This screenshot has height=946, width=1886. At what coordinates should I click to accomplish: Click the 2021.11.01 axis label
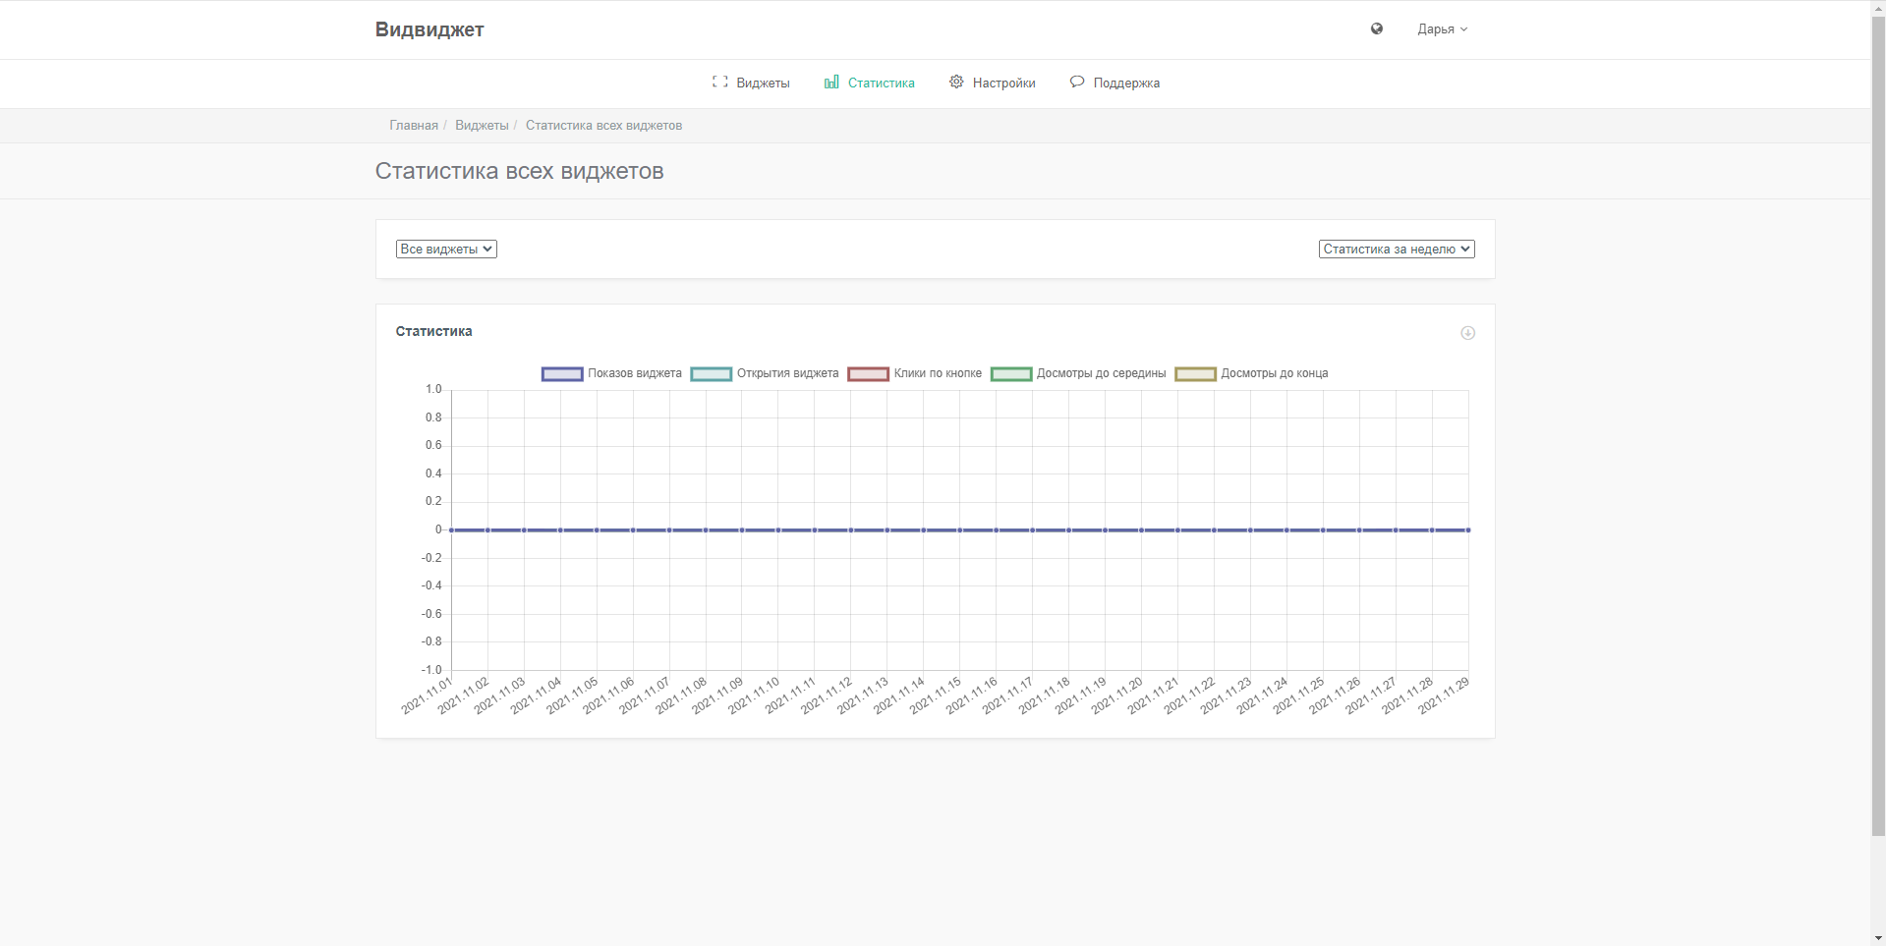click(x=427, y=695)
